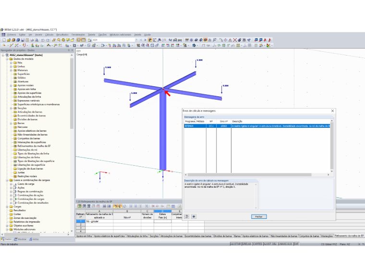The height and width of the screenshot is (273, 365).
Task: Expand Casos de carga tree node
Action: [11, 184]
